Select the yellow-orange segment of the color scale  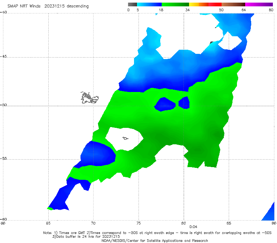tap(199, 4)
